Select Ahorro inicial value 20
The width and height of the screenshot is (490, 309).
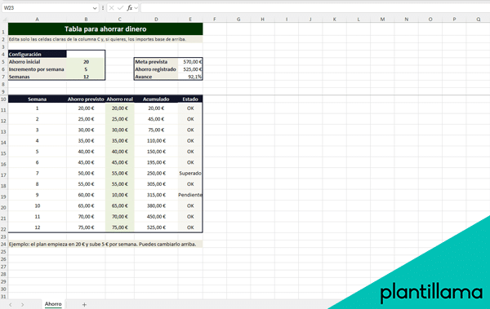pyautogui.click(x=86, y=62)
